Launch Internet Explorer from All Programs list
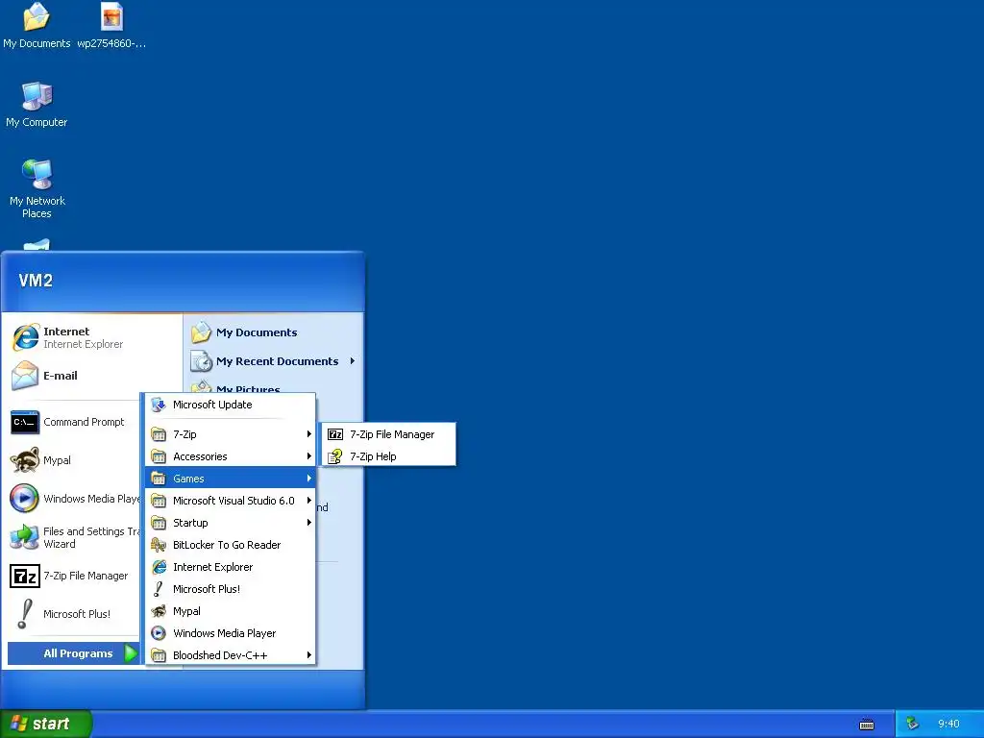 pos(230,567)
